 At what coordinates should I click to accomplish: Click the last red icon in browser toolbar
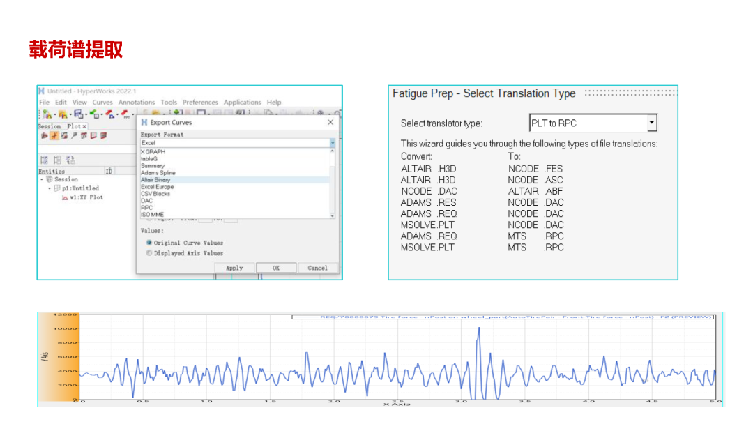[x=103, y=136]
